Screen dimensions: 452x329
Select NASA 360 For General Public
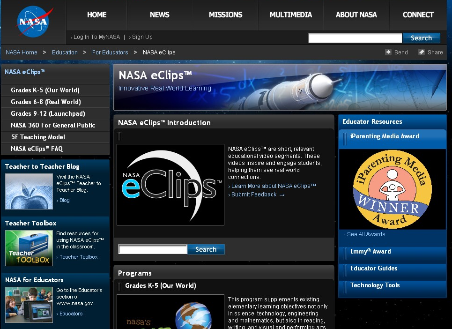tap(55, 125)
